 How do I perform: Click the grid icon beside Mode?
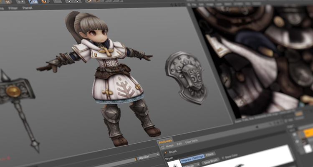162,147
